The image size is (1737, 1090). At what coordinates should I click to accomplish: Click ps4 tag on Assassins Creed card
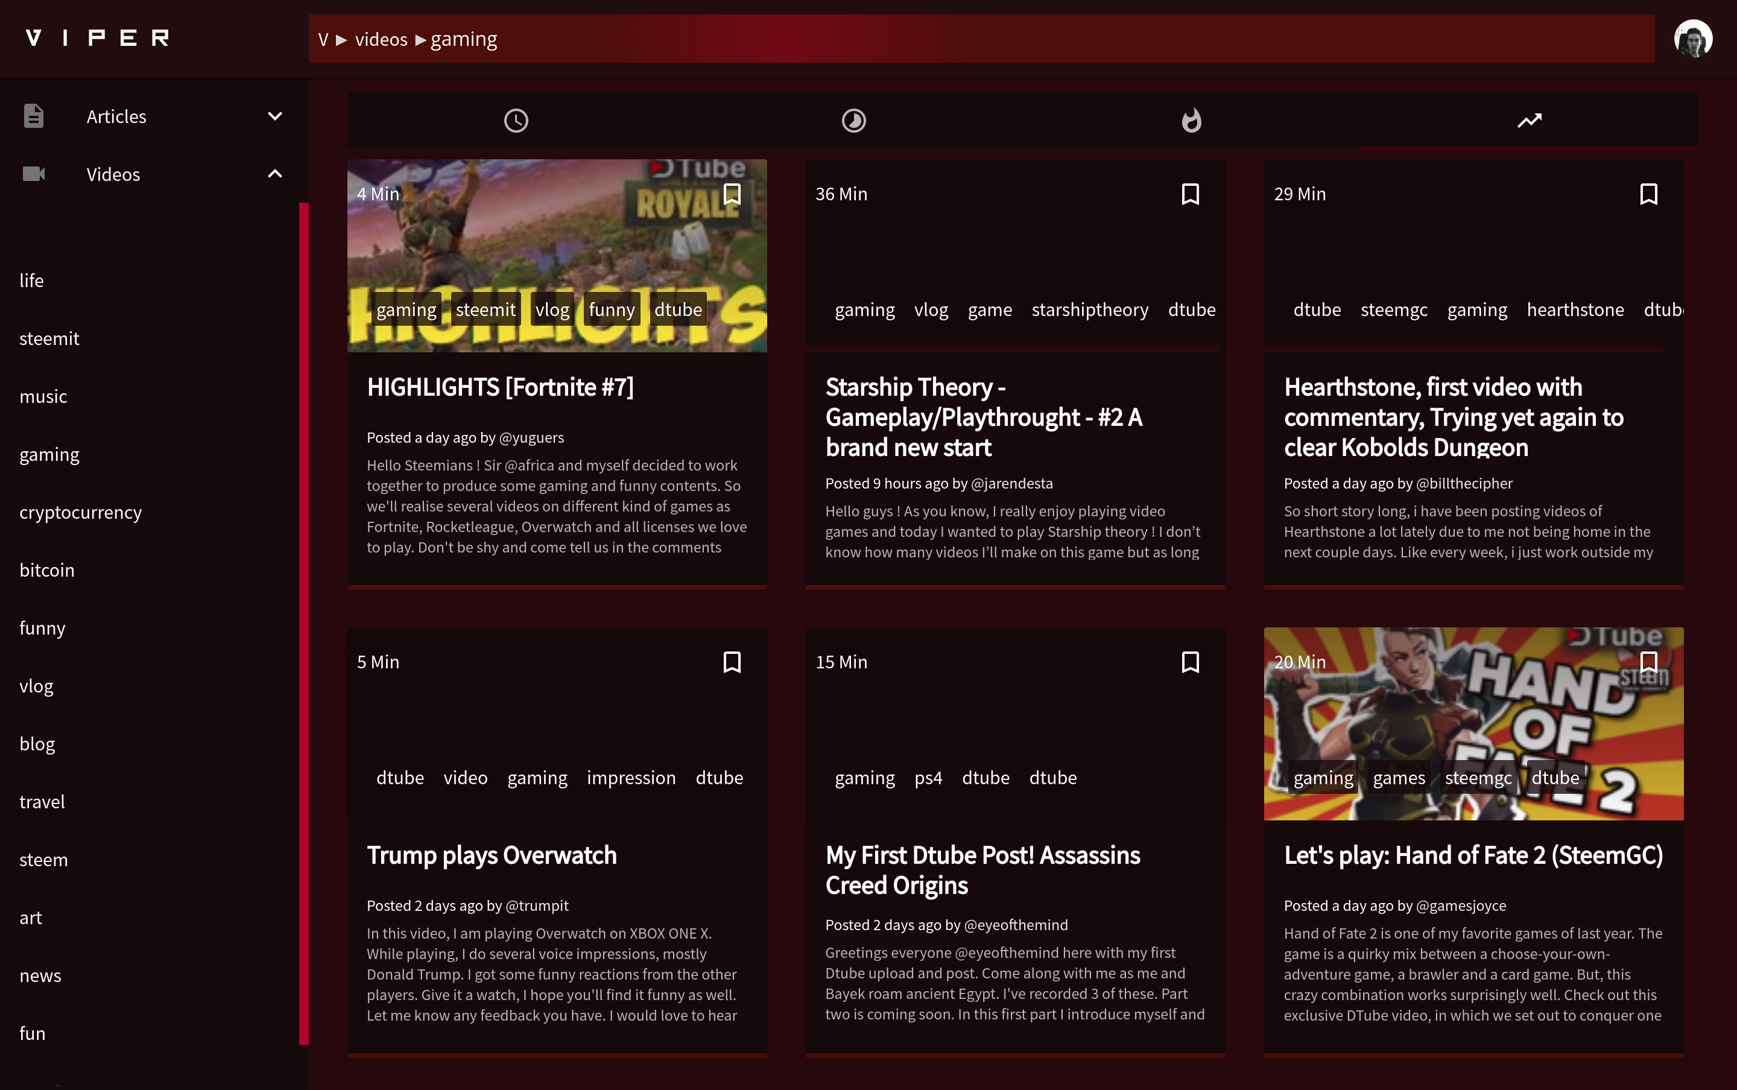[928, 778]
